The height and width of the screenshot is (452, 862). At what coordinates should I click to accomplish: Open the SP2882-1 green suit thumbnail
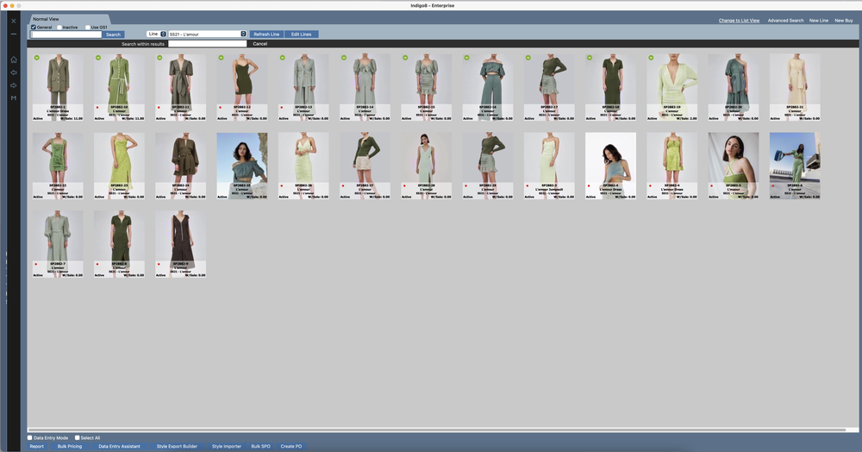[58, 87]
